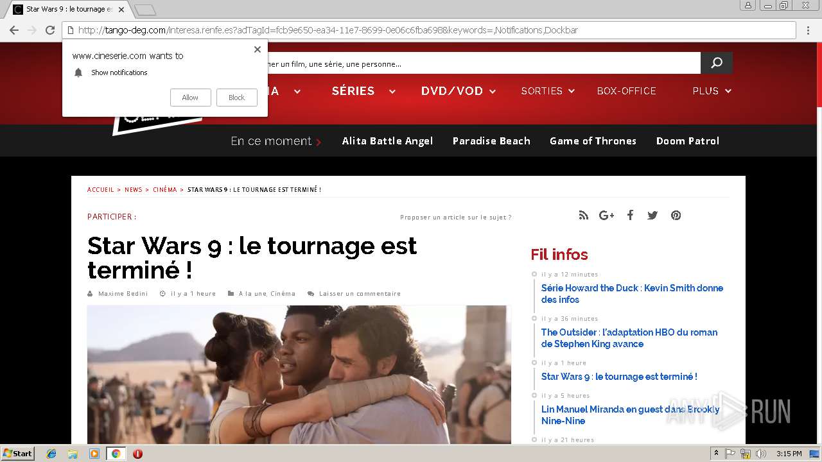This screenshot has width=822, height=462.
Task: Open the Windows Start menu
Action: [17, 453]
